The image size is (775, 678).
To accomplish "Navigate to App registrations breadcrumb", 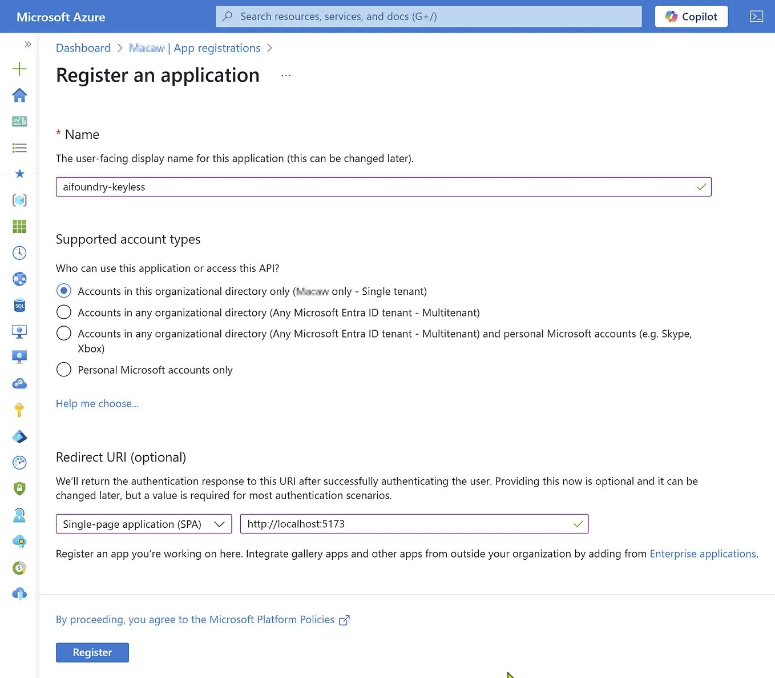I will point(217,48).
